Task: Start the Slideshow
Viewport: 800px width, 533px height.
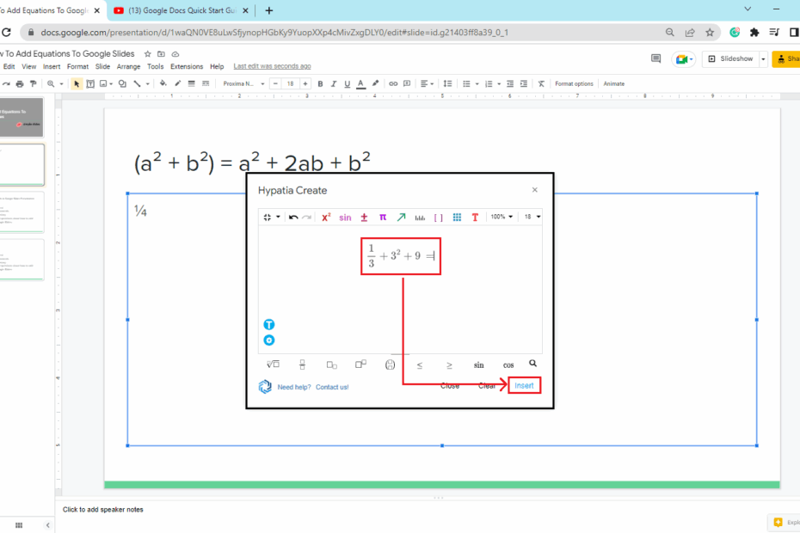Action: pyautogui.click(x=730, y=59)
